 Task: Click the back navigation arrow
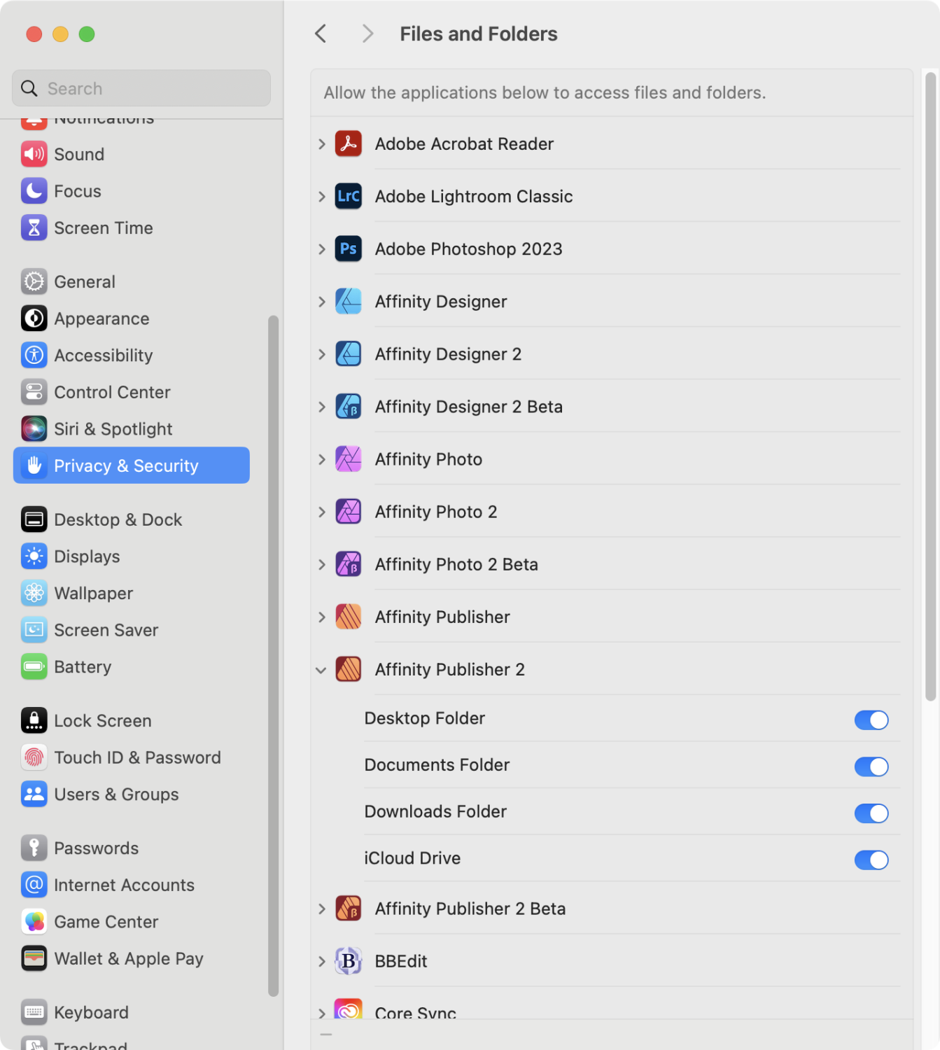[x=320, y=33]
